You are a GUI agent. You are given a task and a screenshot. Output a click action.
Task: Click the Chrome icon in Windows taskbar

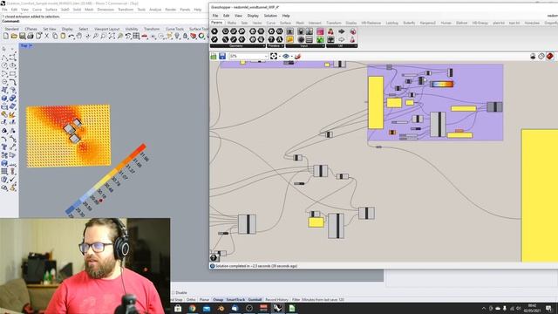[x=192, y=308]
